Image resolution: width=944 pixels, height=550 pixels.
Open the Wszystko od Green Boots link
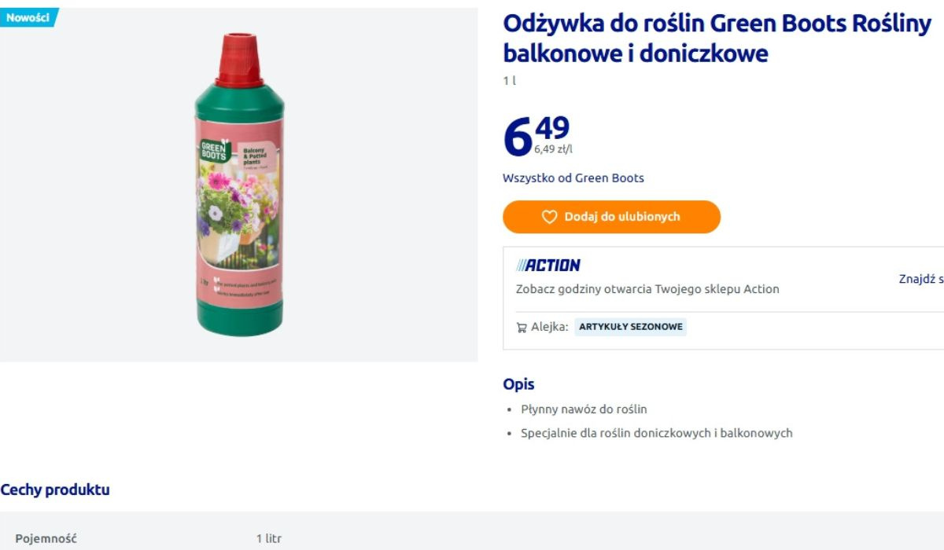pos(573,178)
